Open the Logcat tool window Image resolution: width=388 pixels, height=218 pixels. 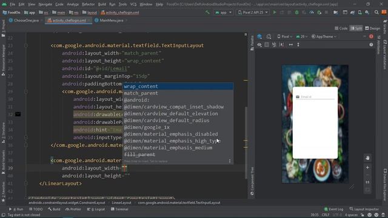pos(96,209)
